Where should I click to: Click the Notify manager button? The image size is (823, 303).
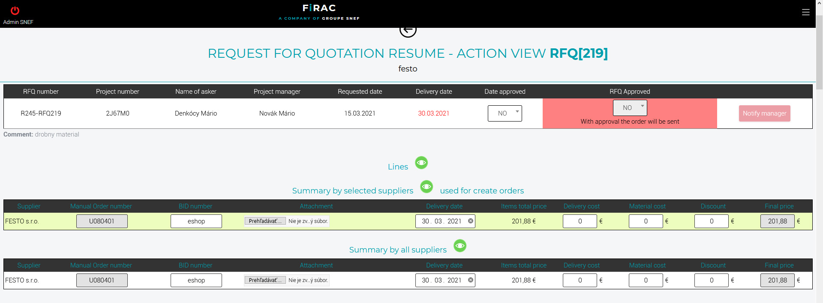(764, 113)
